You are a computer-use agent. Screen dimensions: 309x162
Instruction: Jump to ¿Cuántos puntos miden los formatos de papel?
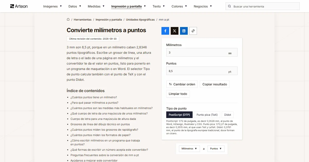(x=100, y=135)
